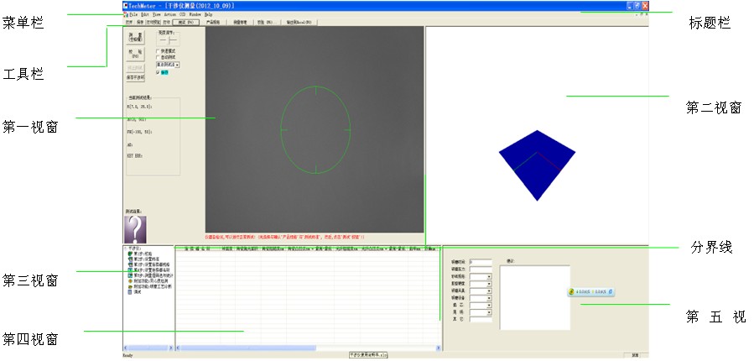This screenshot has width=754, height=361.
Task: Open the Action menu
Action: [x=169, y=15]
